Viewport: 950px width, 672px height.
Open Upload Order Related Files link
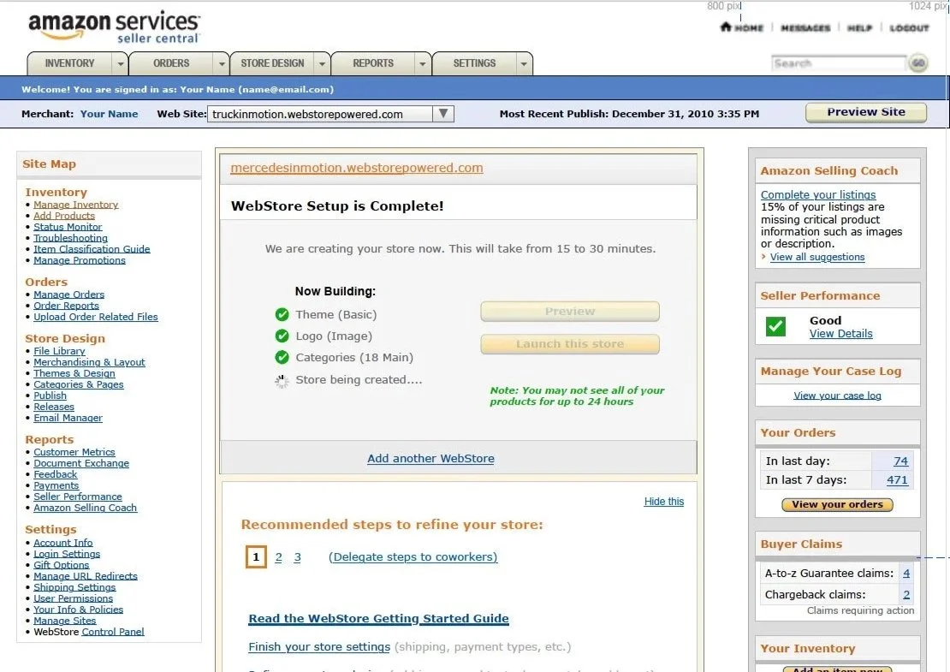point(96,317)
